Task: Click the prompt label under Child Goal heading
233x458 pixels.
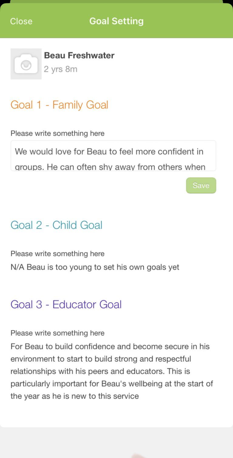Action: (58, 254)
